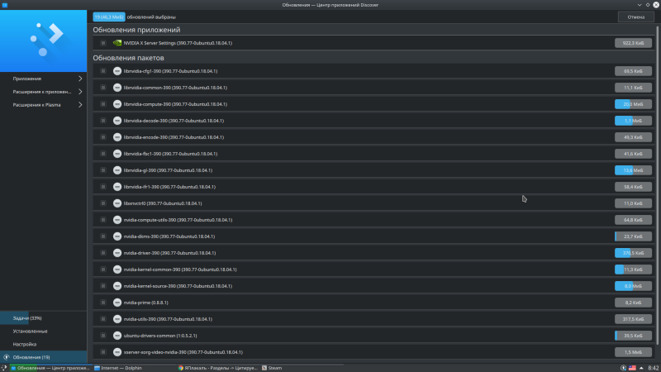Toggle checkbox for nvidia-dkms-390
This screenshot has height=372, width=661.
point(102,236)
